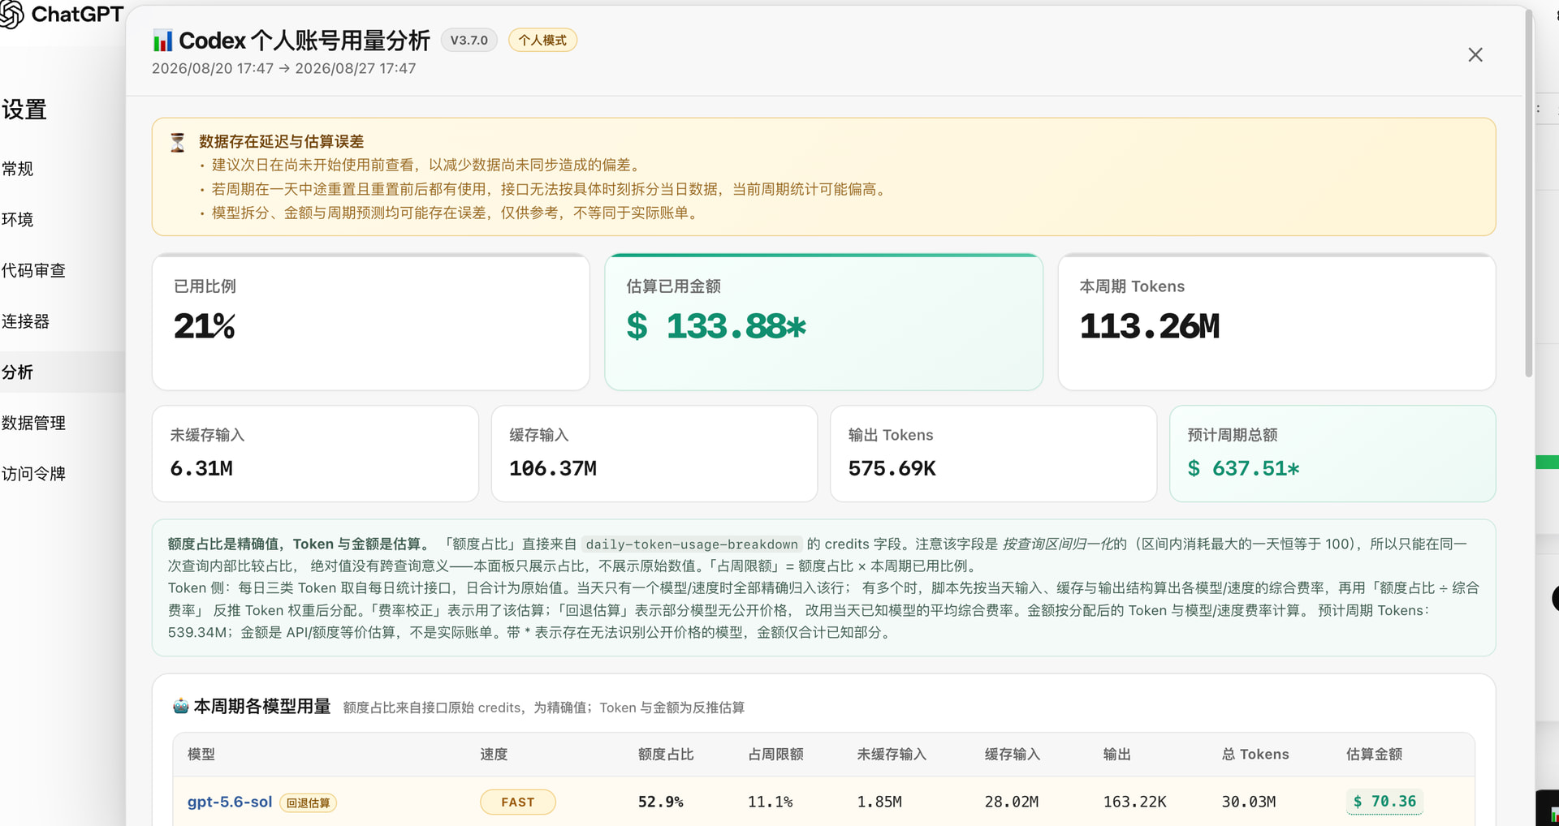Click the 52.9% quota share value
This screenshot has width=1559, height=826.
661,802
